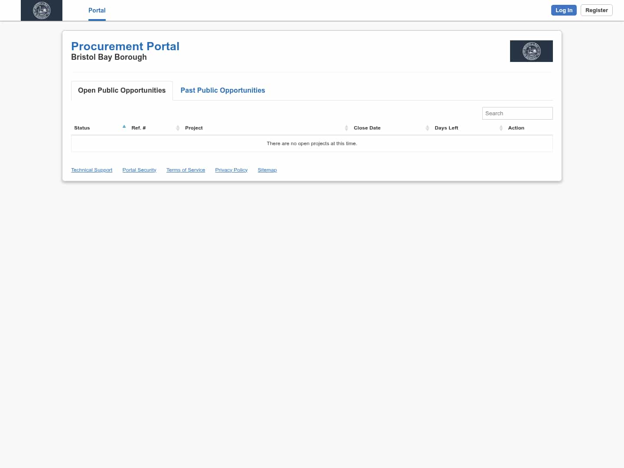Open the Privacy Policy link
The width and height of the screenshot is (624, 468).
pos(231,169)
